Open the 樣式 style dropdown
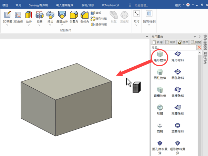208x156 pixels. click(x=180, y=5)
